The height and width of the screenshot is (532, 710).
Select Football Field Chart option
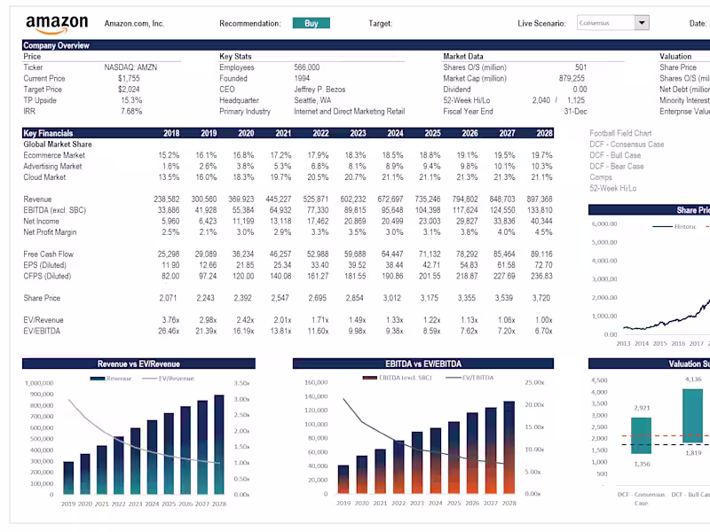pos(620,133)
